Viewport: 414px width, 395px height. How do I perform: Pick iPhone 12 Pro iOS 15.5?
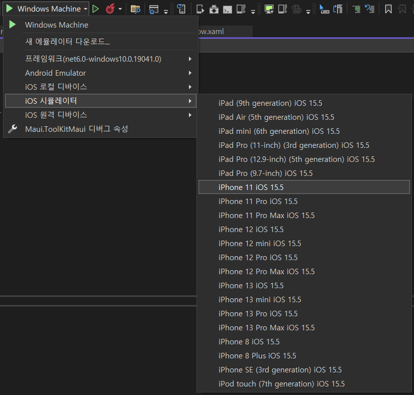point(304,258)
